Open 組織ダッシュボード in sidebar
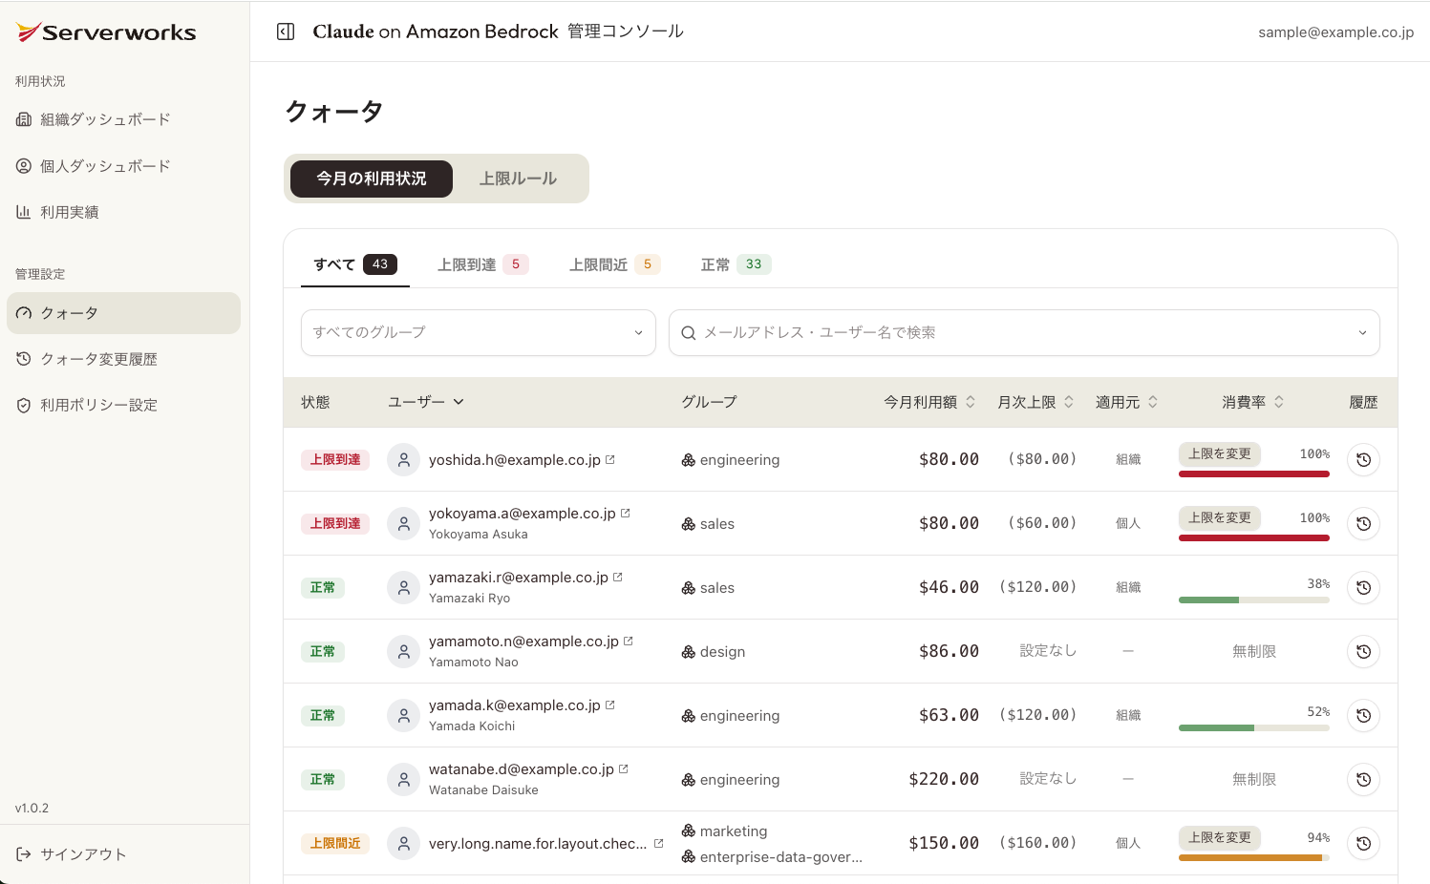The height and width of the screenshot is (884, 1430). coord(123,119)
